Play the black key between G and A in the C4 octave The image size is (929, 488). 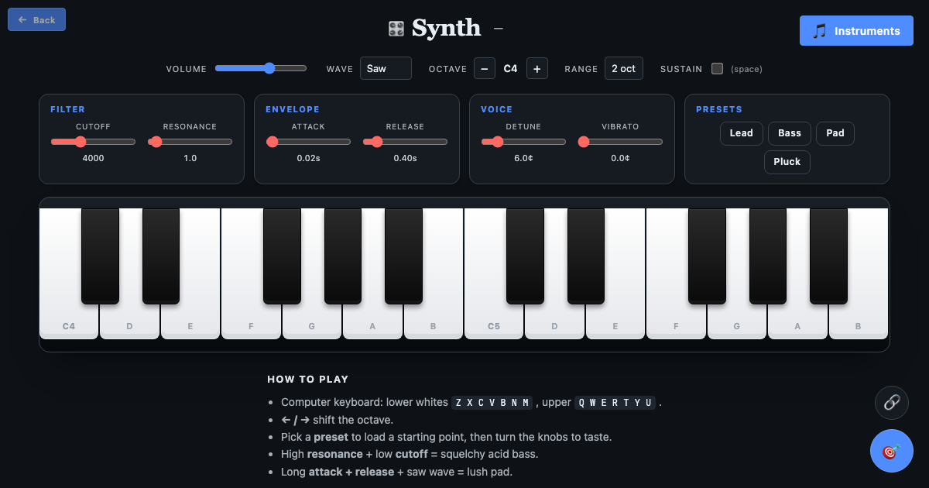click(343, 256)
